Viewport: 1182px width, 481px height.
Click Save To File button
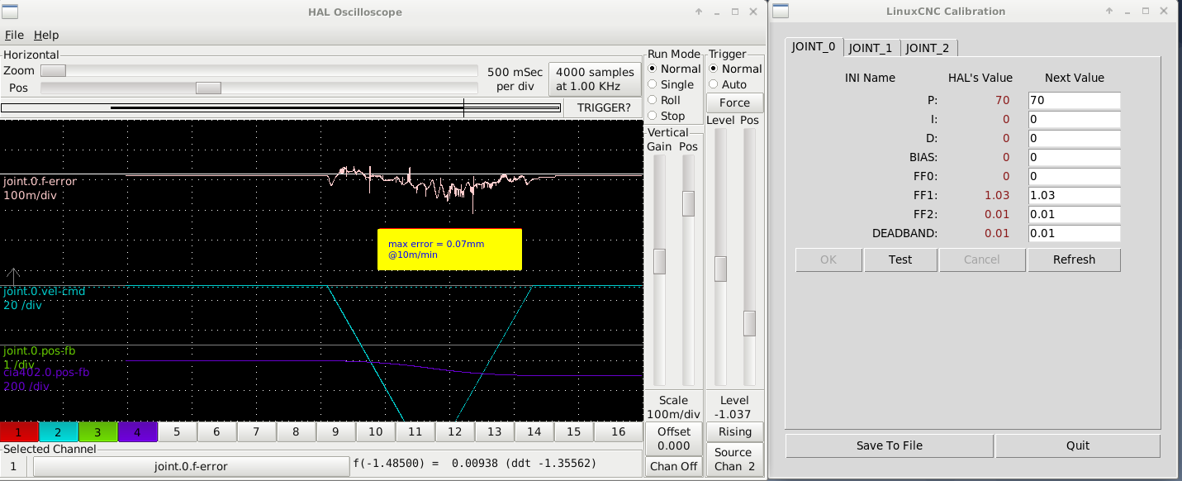pyautogui.click(x=890, y=445)
